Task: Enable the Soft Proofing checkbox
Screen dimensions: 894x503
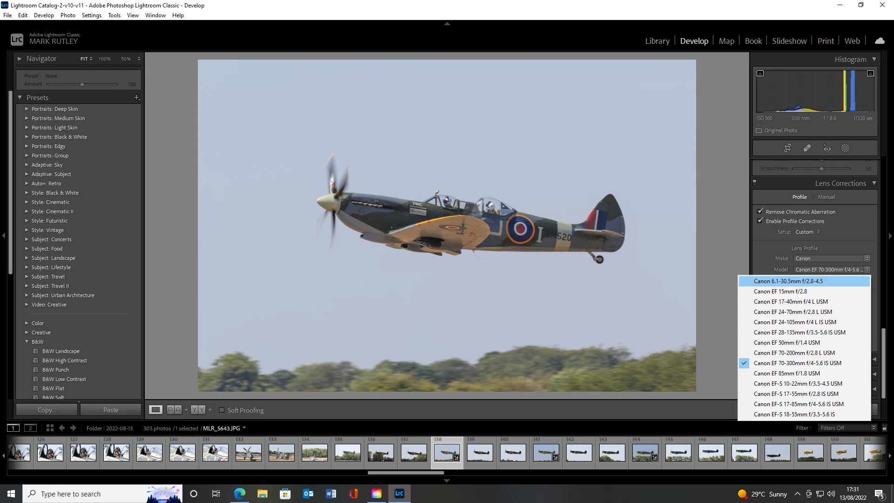Action: click(222, 410)
